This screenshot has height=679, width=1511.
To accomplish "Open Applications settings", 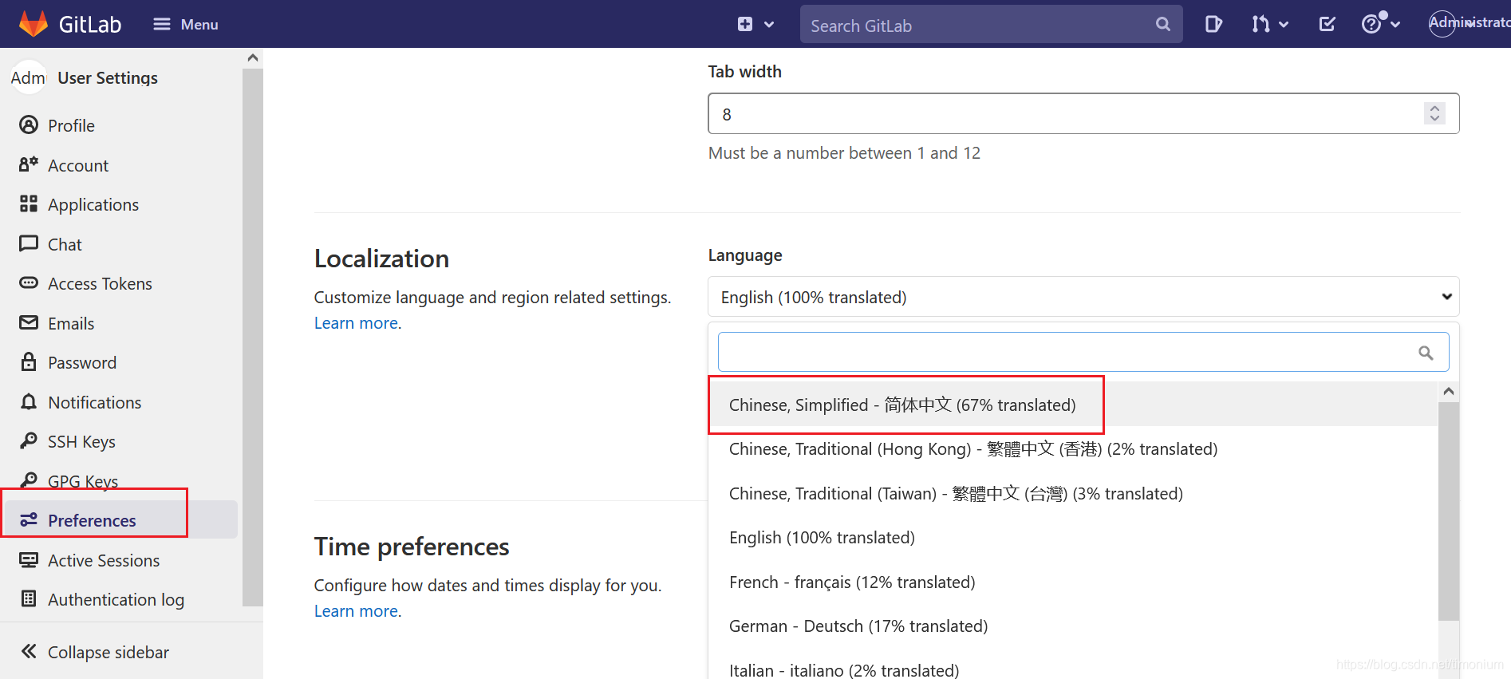I will tap(93, 205).
